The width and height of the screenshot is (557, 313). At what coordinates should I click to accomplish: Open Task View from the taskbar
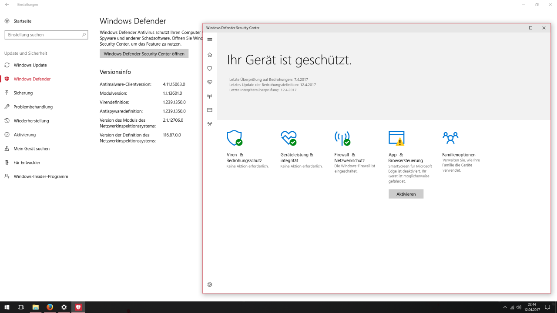point(21,307)
